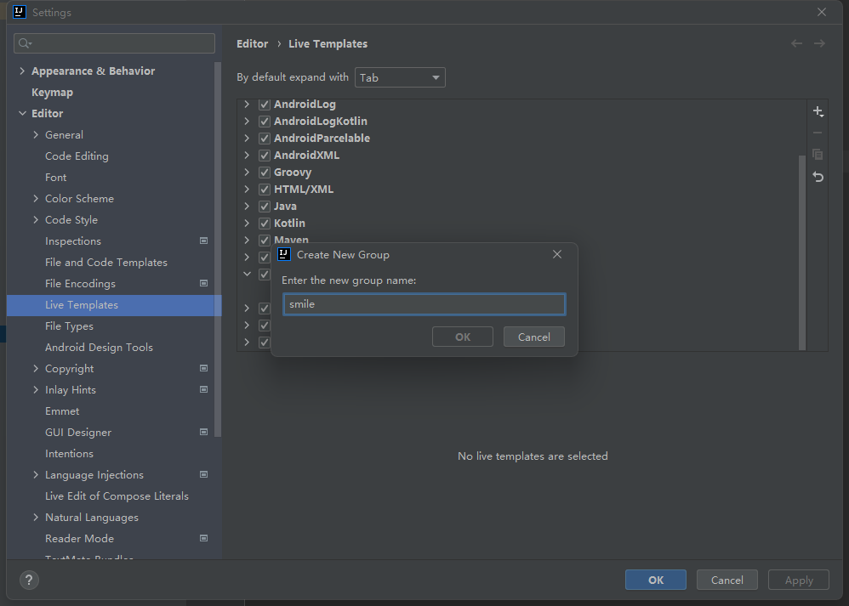Click Editor breadcrumb link
This screenshot has width=849, height=606.
point(253,44)
